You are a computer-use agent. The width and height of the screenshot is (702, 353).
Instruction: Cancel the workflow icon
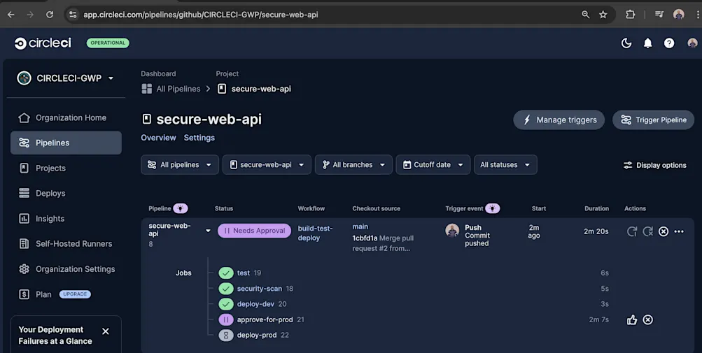(x=664, y=231)
